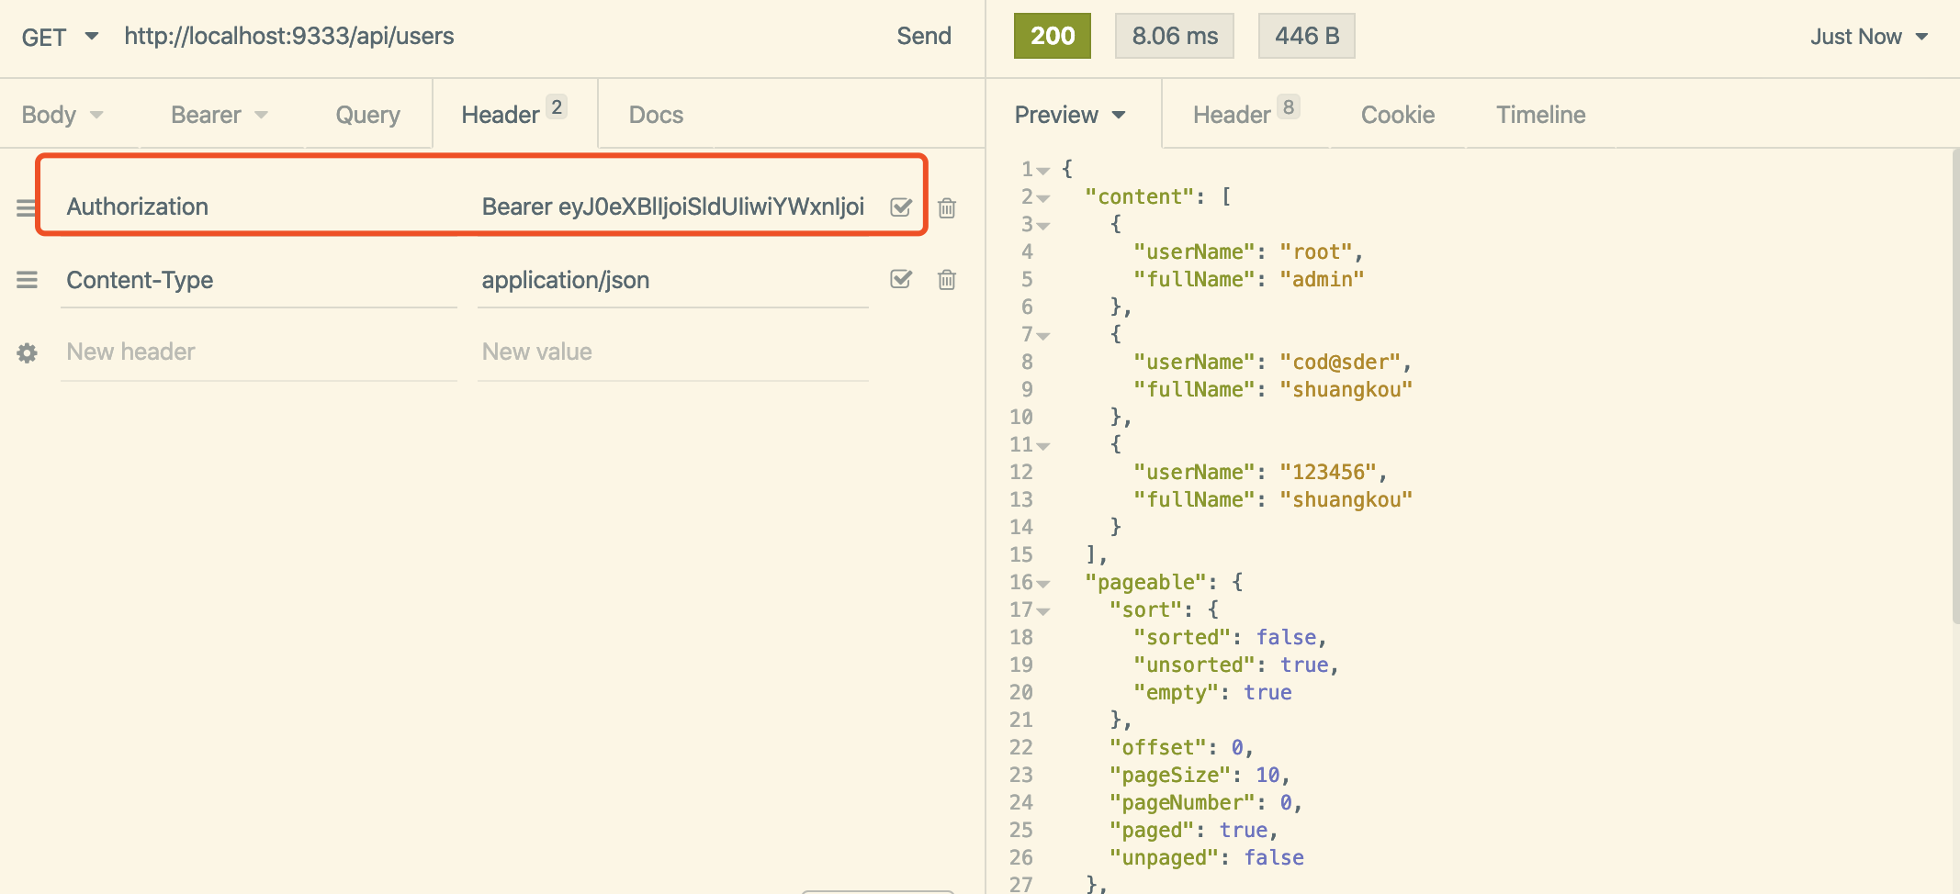Collapse the first user object at line 3
Image resolution: width=1960 pixels, height=894 pixels.
pos(1043,226)
